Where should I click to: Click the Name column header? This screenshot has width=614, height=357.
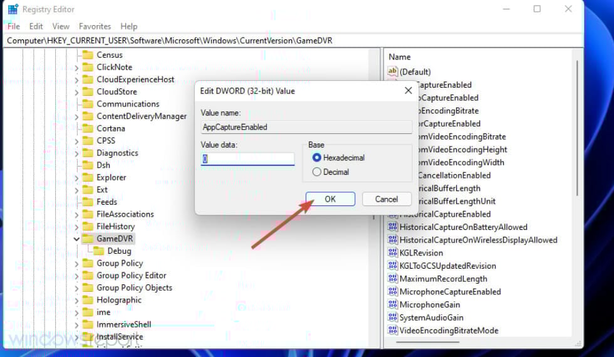(400, 57)
